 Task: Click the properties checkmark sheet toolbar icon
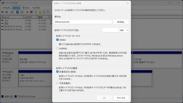pyautogui.click(x=35, y=12)
